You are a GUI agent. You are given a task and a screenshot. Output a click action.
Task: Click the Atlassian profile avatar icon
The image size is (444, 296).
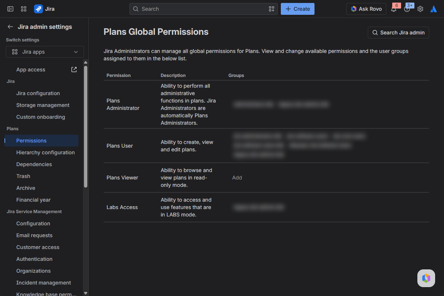pyautogui.click(x=433, y=9)
